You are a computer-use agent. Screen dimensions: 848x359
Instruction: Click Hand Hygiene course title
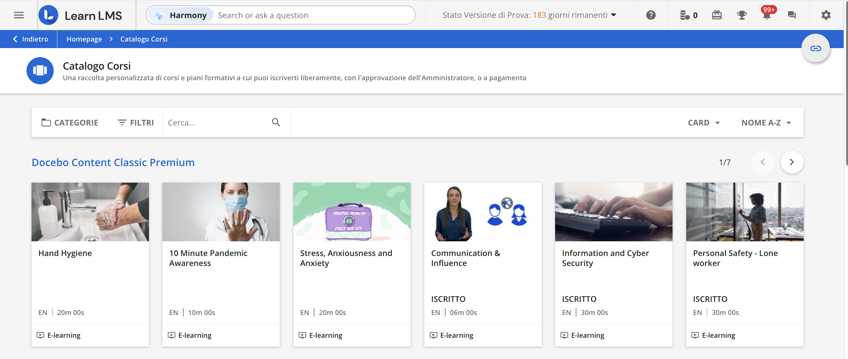pos(65,253)
